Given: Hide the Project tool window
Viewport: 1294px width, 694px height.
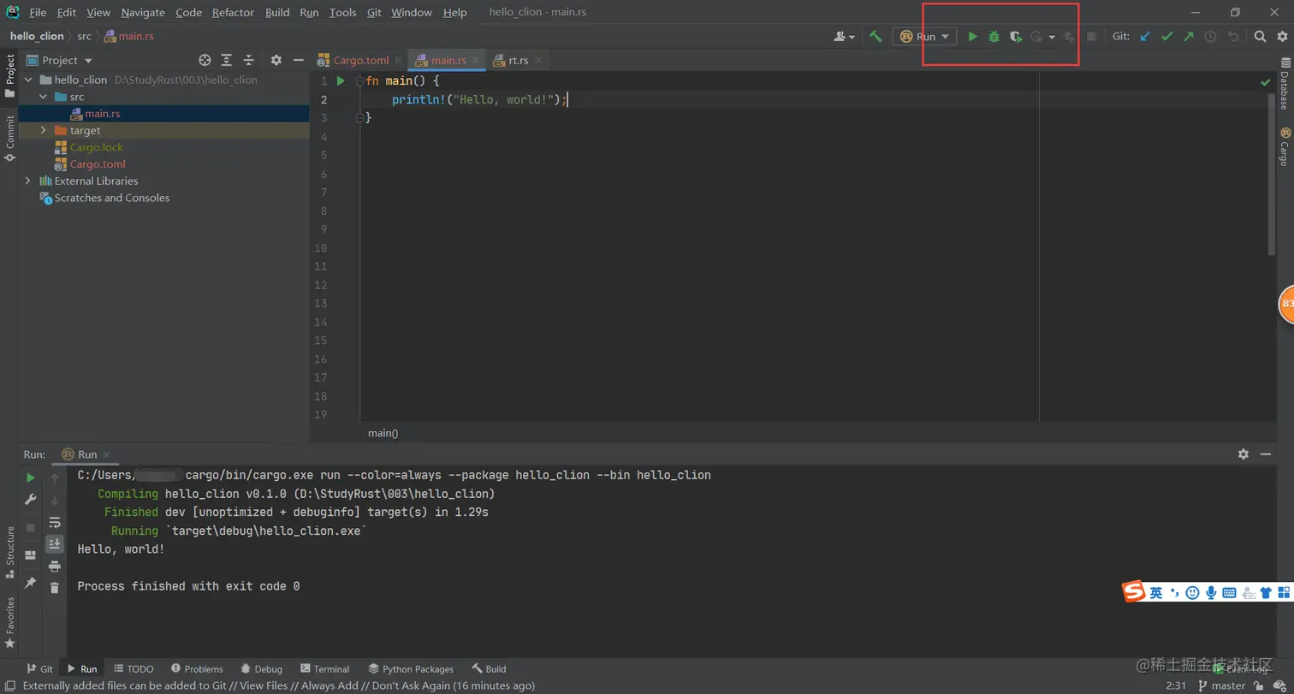Looking at the screenshot, I should (298, 60).
